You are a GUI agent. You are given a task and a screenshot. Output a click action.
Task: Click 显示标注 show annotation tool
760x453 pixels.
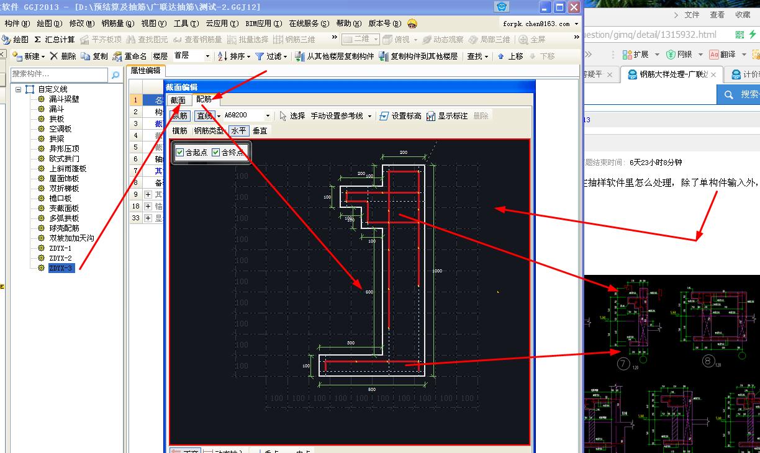click(x=447, y=115)
